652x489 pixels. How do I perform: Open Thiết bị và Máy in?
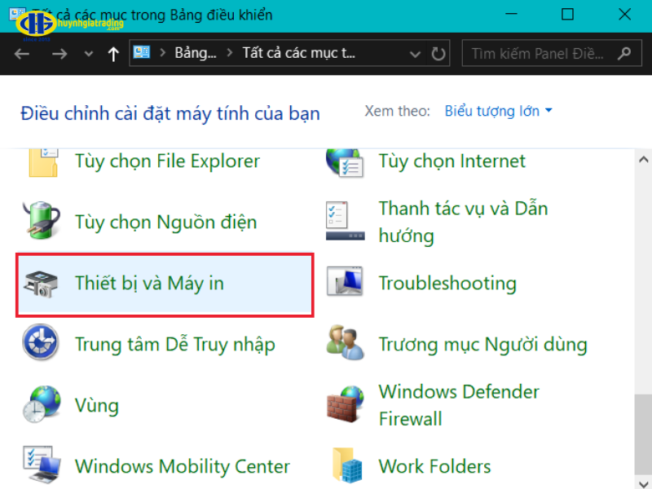(152, 284)
